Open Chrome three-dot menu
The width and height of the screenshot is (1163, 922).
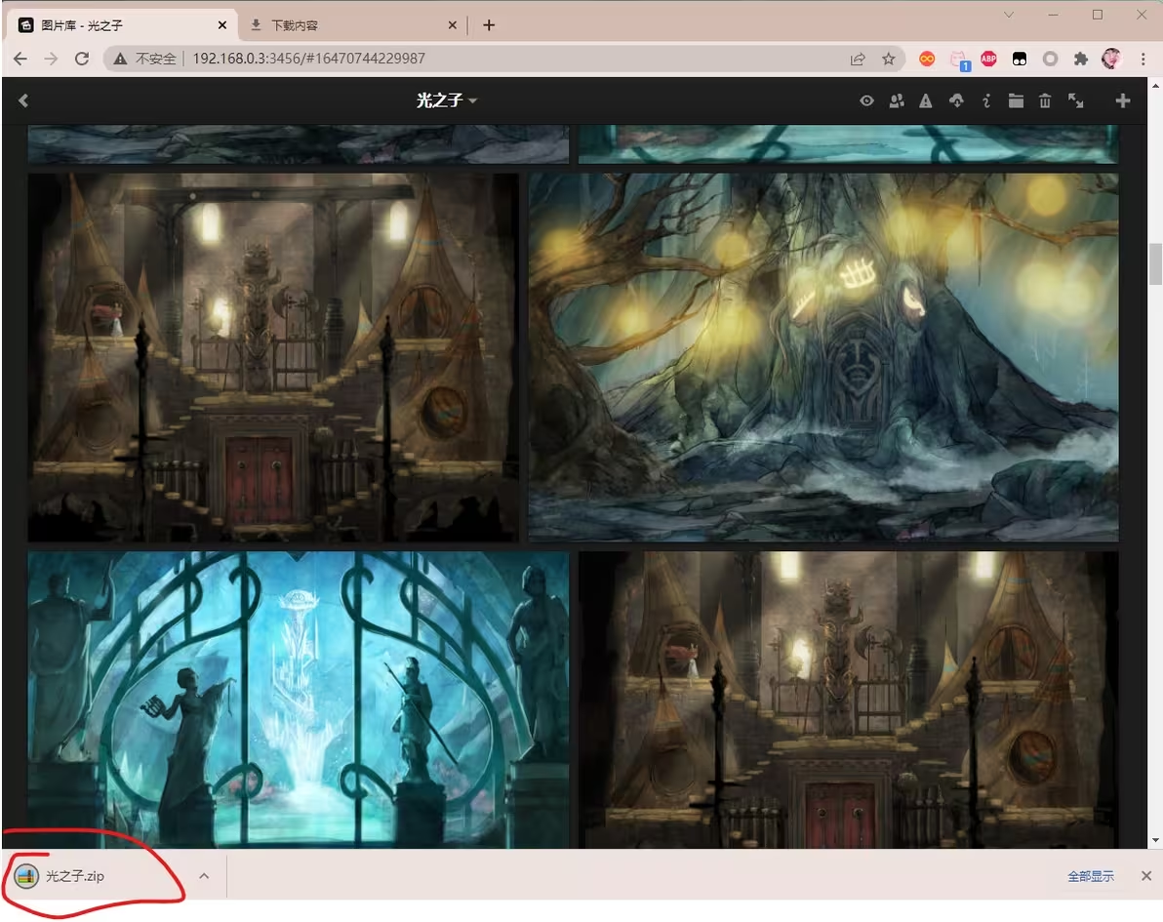tap(1143, 60)
